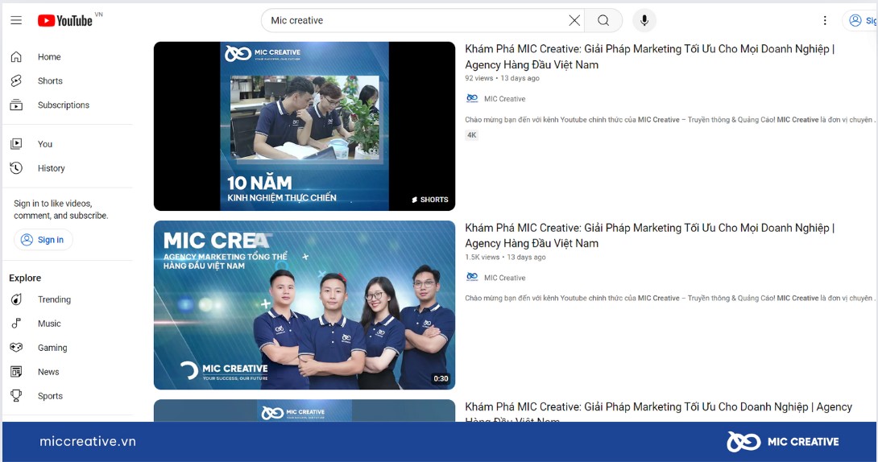
Task: Click the sidebar Sign in button
Action: pyautogui.click(x=43, y=240)
